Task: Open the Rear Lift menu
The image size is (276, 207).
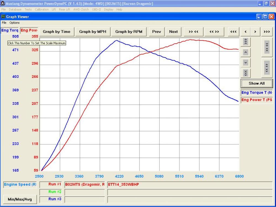Action: 65,9
